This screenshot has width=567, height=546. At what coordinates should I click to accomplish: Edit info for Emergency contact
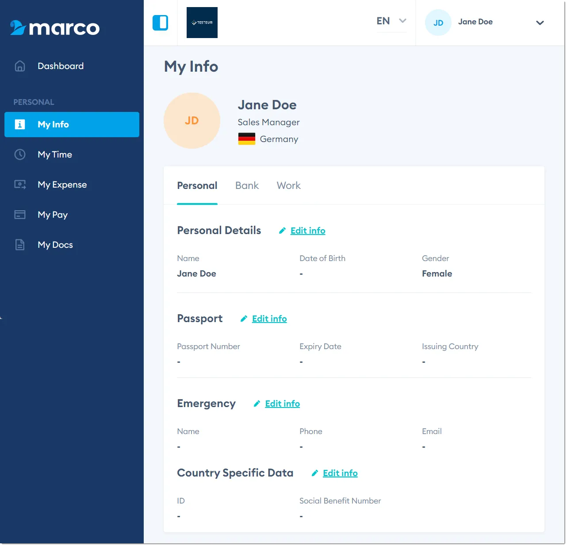pyautogui.click(x=283, y=404)
